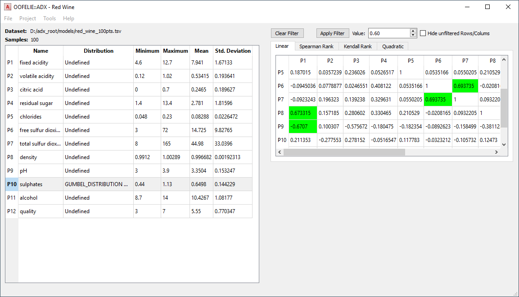Open the Tools menu

click(x=50, y=18)
